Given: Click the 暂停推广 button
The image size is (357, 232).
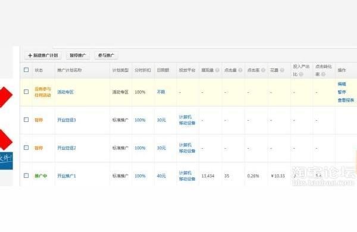Looking at the screenshot, I should tap(77, 55).
